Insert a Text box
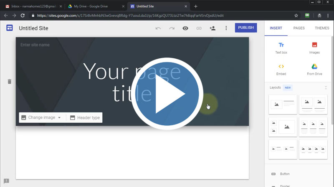Image resolution: width=334 pixels, height=187 pixels. point(281,48)
